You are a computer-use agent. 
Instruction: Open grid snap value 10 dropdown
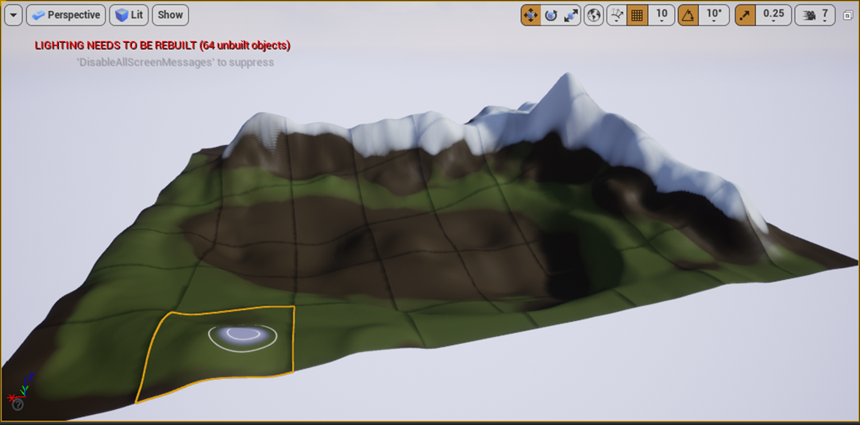pos(661,15)
